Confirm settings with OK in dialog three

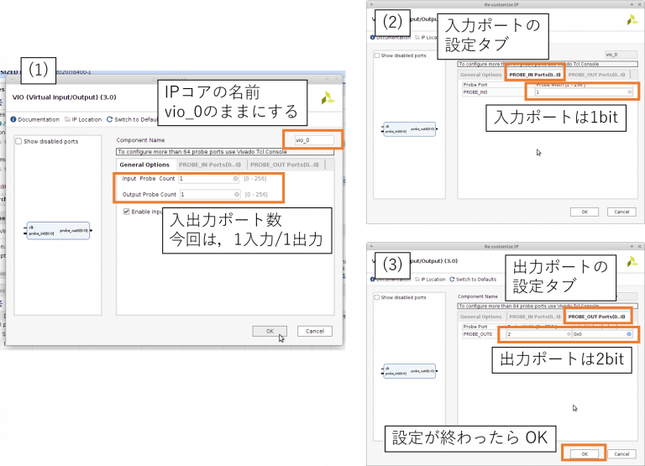(584, 453)
